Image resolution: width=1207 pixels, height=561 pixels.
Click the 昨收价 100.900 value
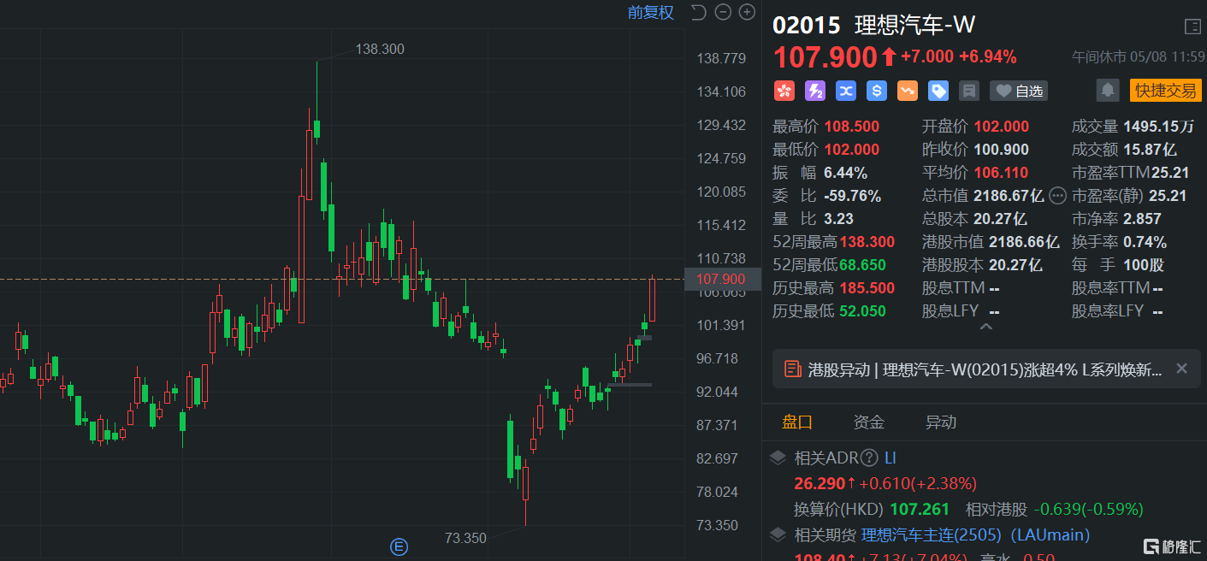[1002, 150]
